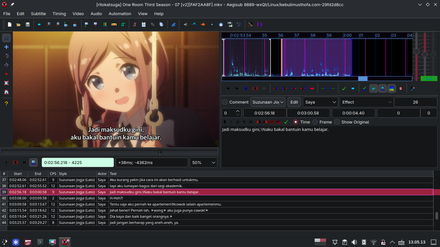The image size is (440, 247).
Task: Pause video playback
Action: [24, 162]
